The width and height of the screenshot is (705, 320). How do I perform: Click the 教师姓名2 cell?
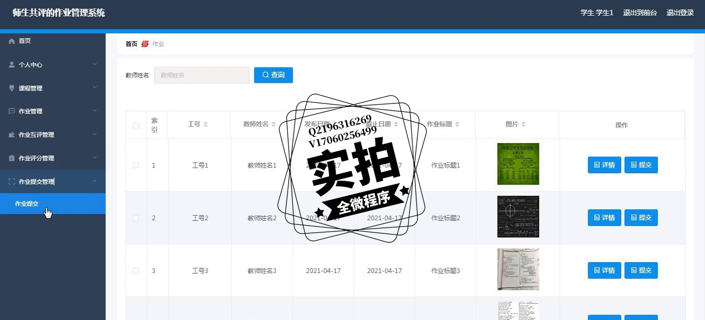point(262,218)
